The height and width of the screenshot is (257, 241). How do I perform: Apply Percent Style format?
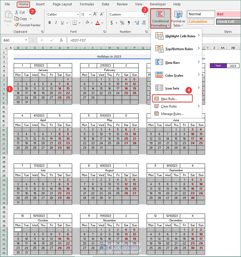coord(122,23)
